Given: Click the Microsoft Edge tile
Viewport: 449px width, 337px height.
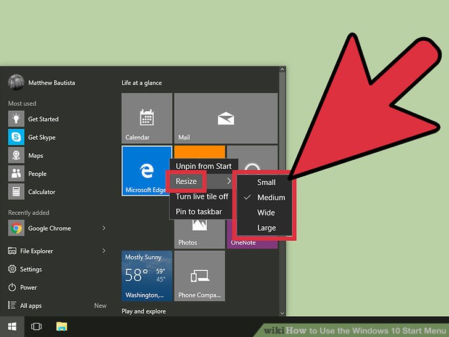Looking at the screenshot, I should [145, 171].
